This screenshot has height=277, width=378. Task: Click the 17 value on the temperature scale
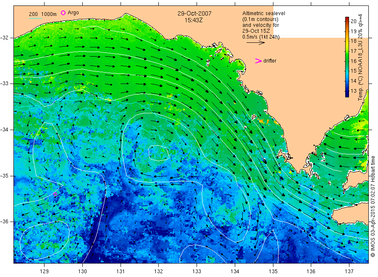click(x=353, y=51)
